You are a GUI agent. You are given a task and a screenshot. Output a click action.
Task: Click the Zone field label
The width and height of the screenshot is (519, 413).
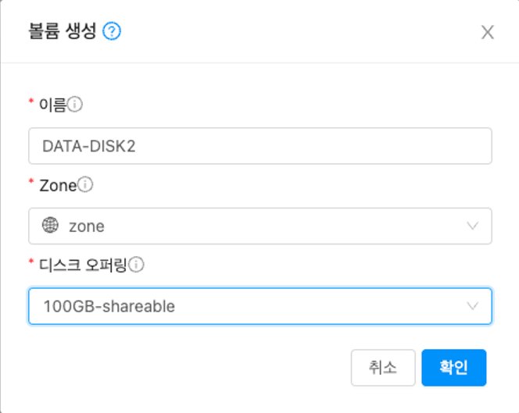click(x=57, y=185)
